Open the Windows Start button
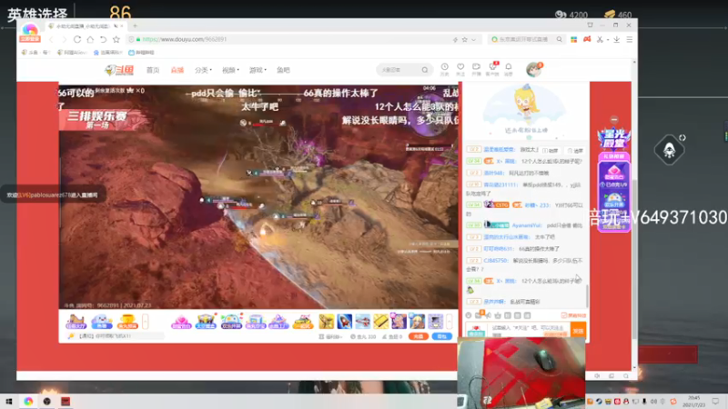 coord(9,401)
